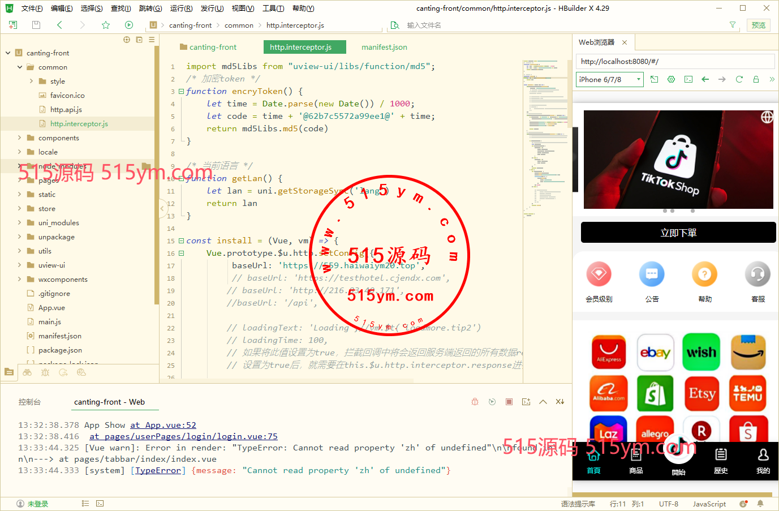
Task: Click the browser settings gear icon
Action: [x=671, y=79]
